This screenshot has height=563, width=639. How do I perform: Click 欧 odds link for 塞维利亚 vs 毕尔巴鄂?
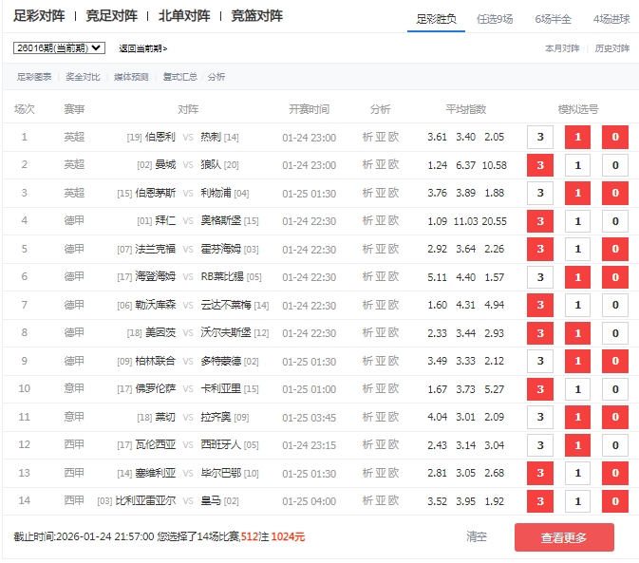[394, 474]
